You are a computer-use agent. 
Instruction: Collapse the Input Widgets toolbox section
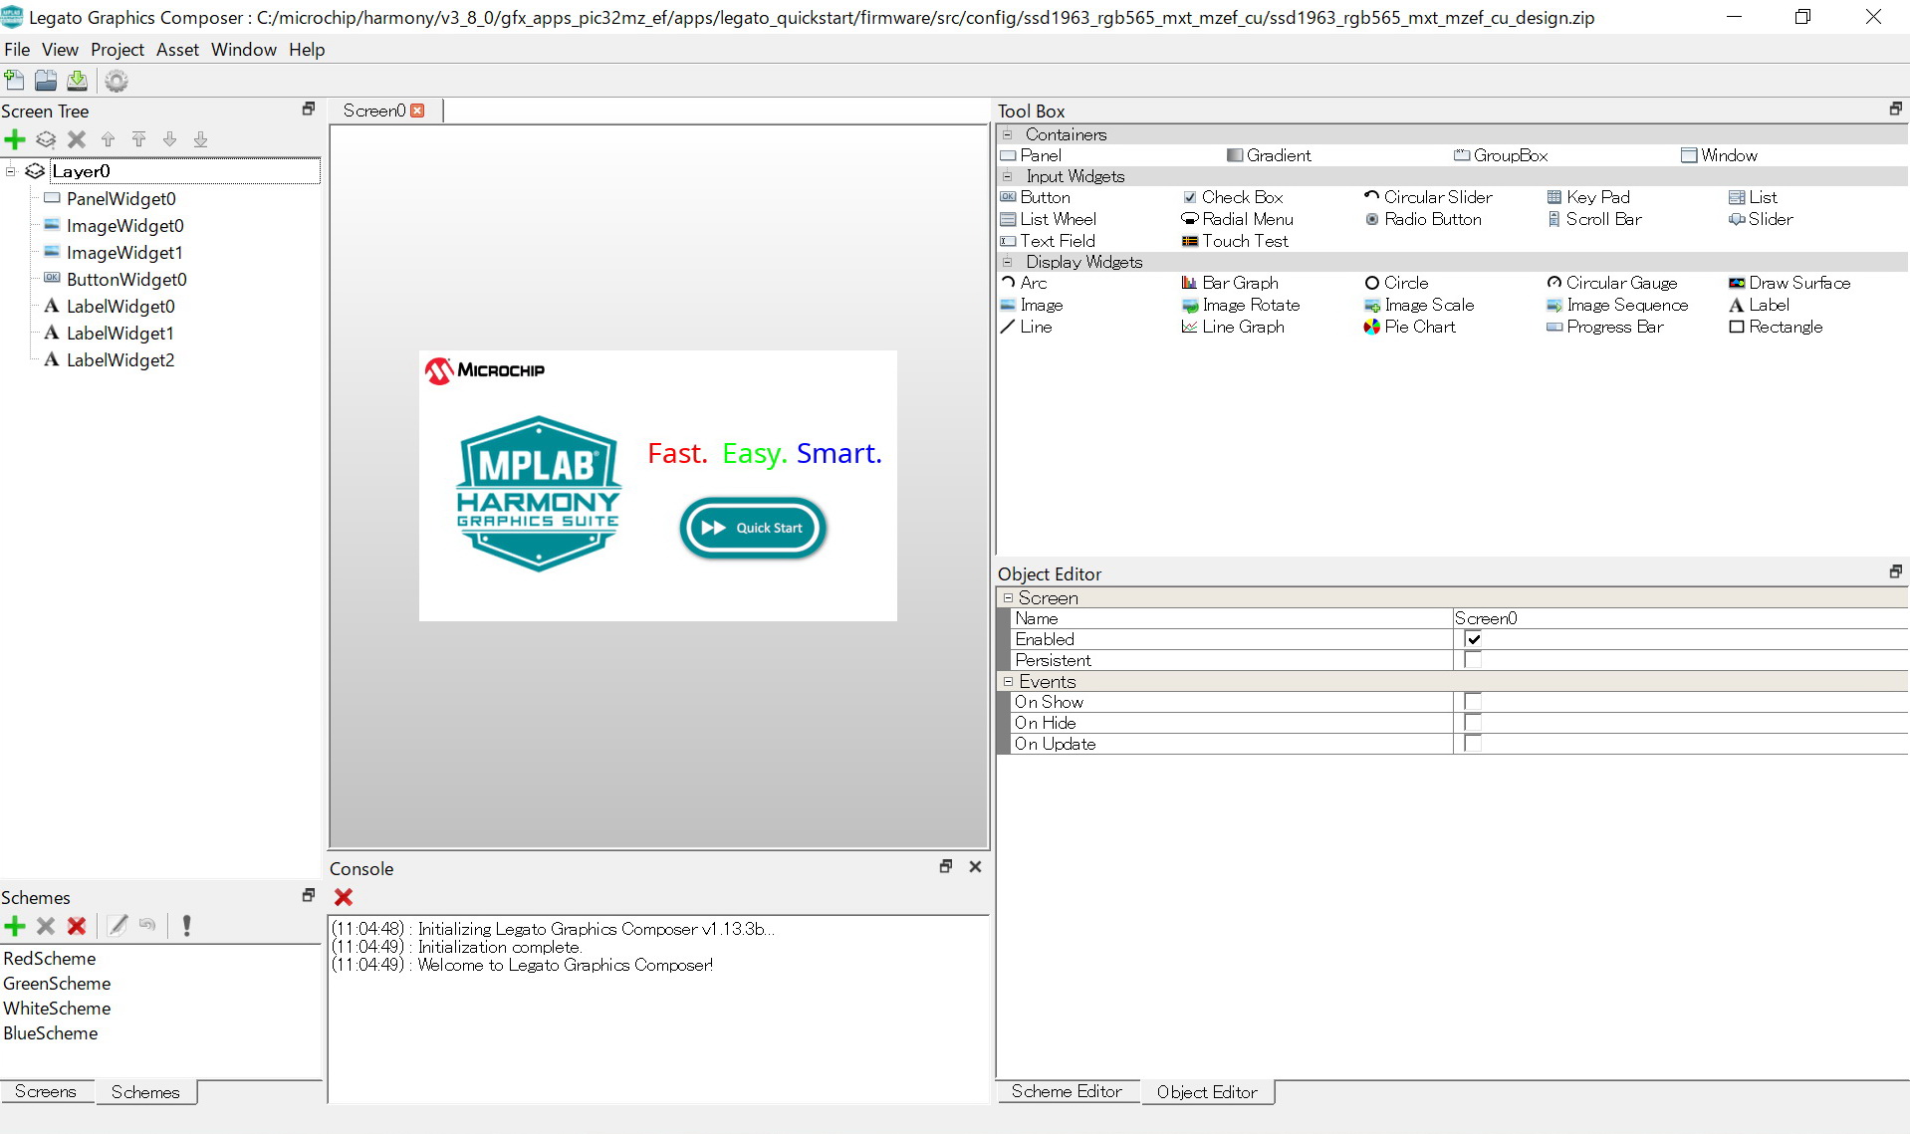1008,176
